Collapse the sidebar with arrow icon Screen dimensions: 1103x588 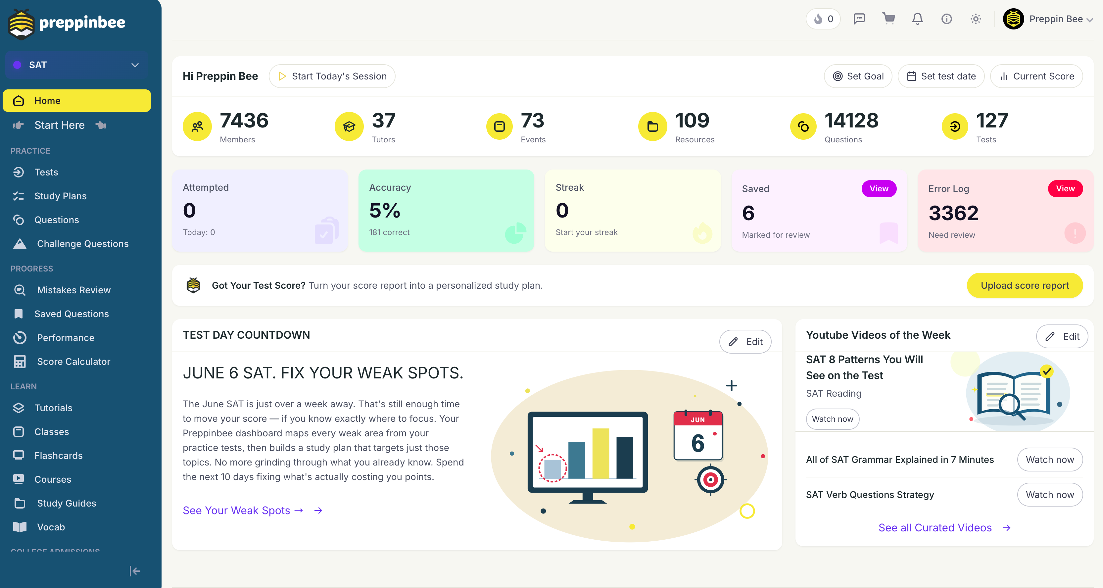point(134,571)
